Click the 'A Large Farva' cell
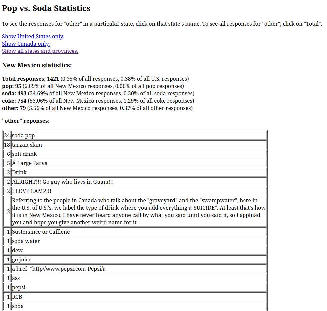The image size is (327, 311). [x=139, y=163]
